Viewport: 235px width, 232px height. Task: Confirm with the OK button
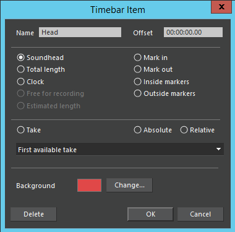[x=150, y=214]
